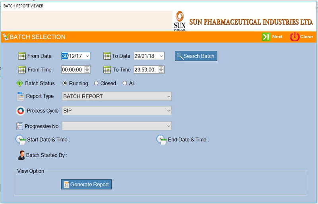Select the All batch status option
Viewport: 318px width, 204px height.
(x=125, y=83)
